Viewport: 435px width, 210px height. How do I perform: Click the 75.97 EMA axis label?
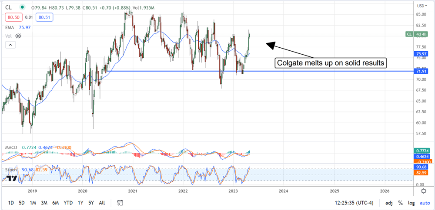pos(422,54)
